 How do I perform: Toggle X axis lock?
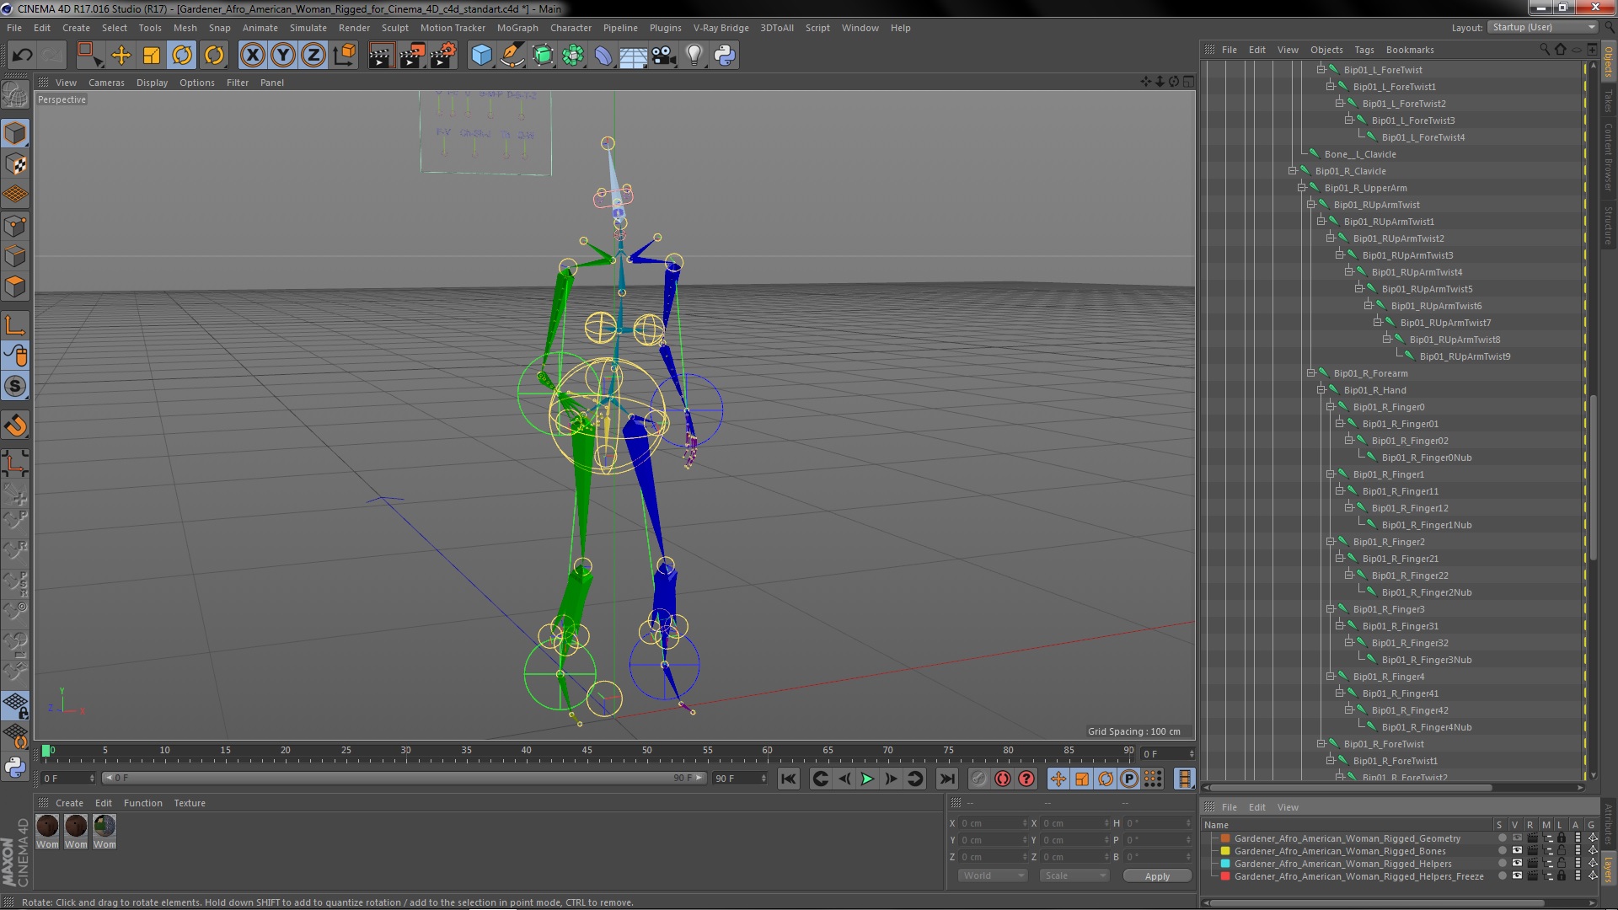[252, 56]
